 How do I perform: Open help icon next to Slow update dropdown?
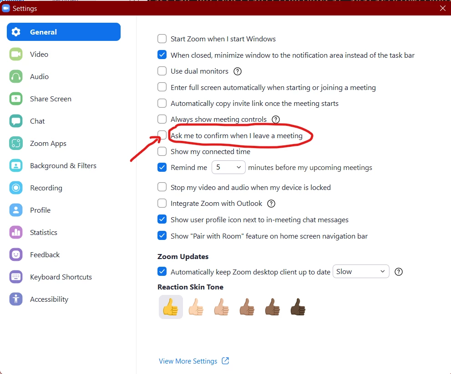(398, 272)
